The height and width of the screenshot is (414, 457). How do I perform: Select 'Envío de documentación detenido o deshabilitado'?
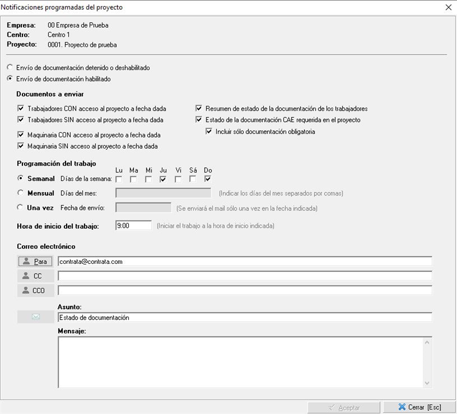[9, 68]
